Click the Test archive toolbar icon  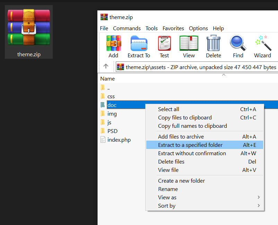pyautogui.click(x=164, y=43)
